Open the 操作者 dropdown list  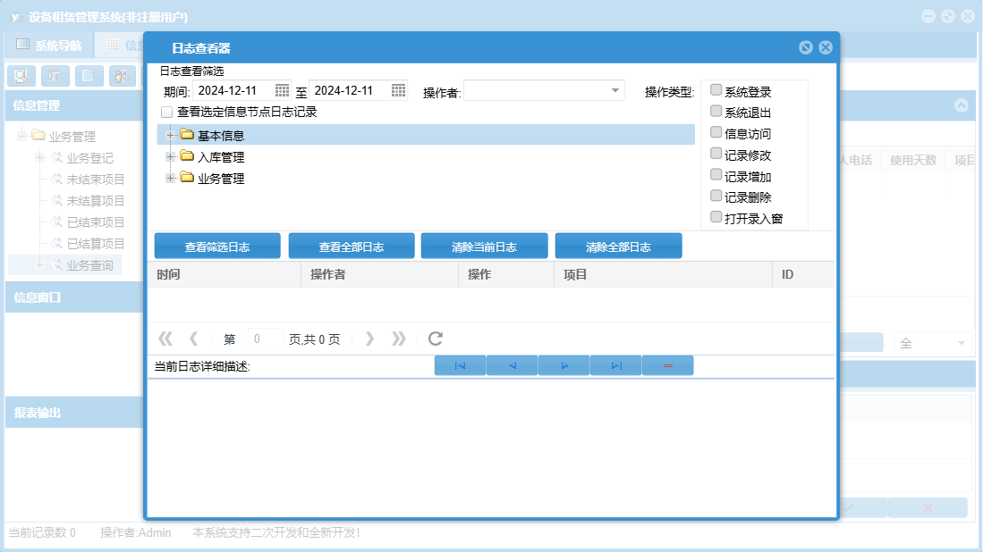click(x=615, y=90)
